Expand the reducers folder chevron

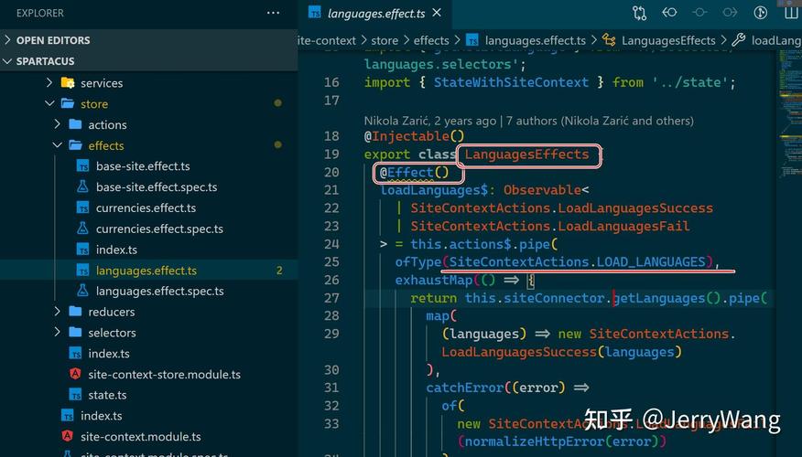tap(58, 311)
